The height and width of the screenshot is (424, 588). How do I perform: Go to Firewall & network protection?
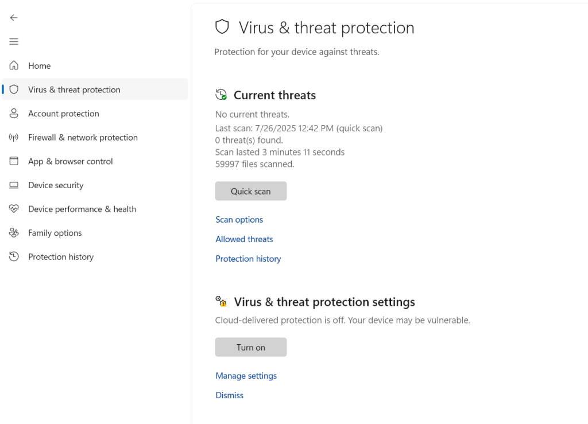pyautogui.click(x=83, y=138)
